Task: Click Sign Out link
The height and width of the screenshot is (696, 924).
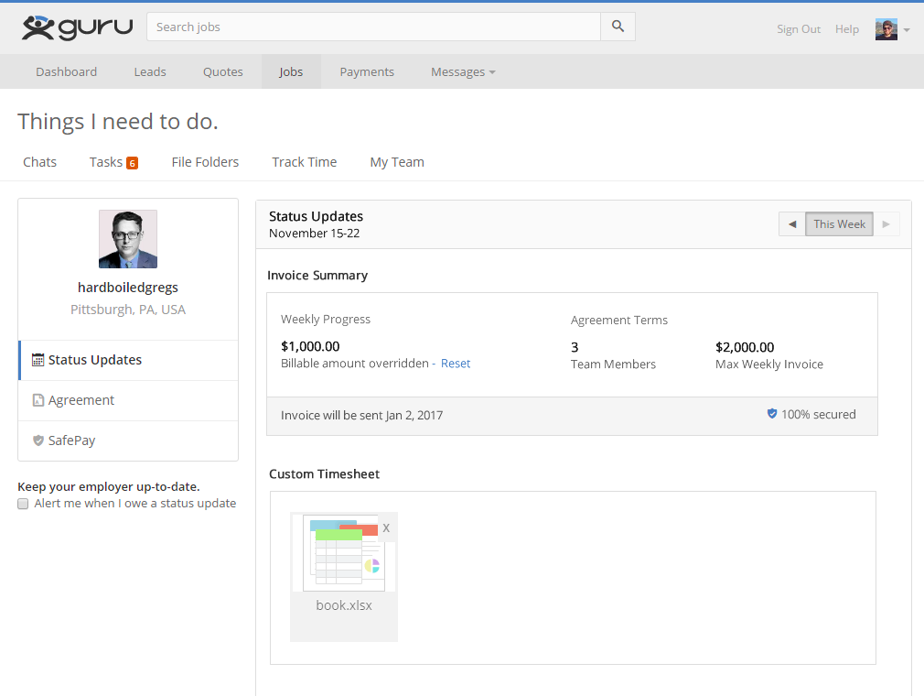Action: pos(799,29)
